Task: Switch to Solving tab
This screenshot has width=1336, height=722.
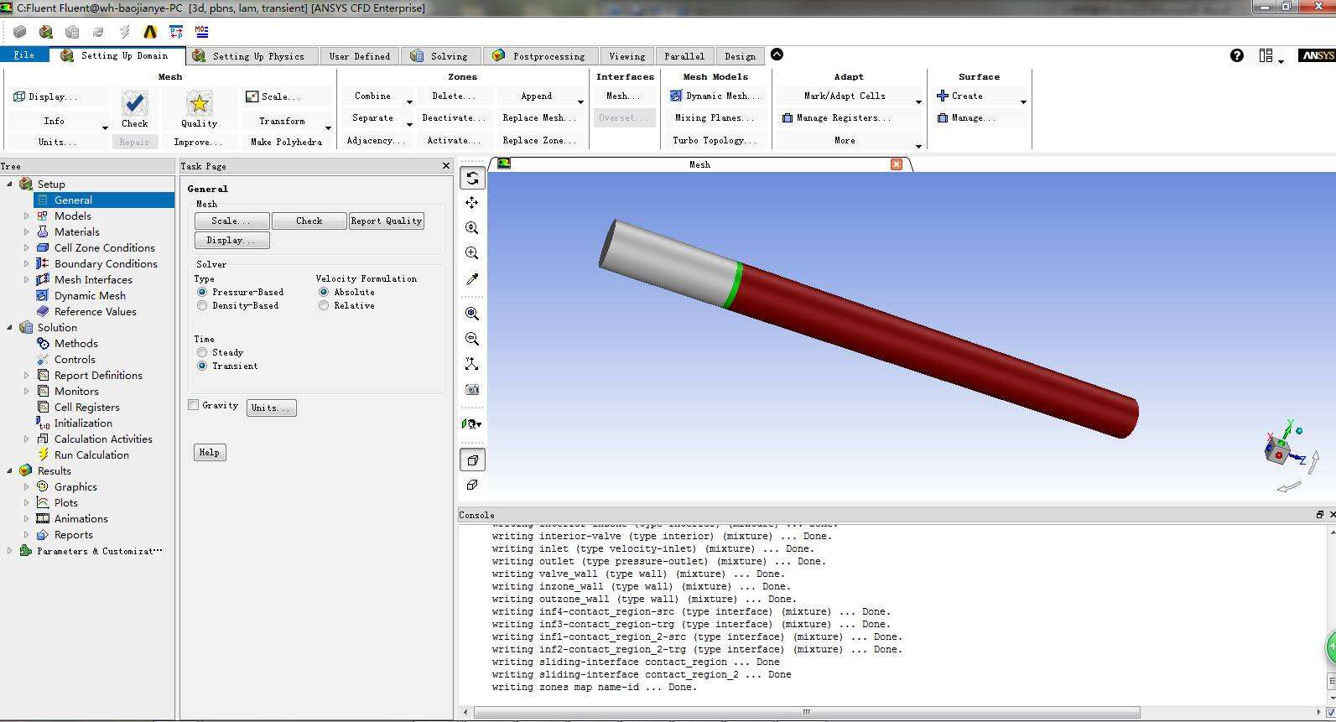Action: pyautogui.click(x=440, y=56)
